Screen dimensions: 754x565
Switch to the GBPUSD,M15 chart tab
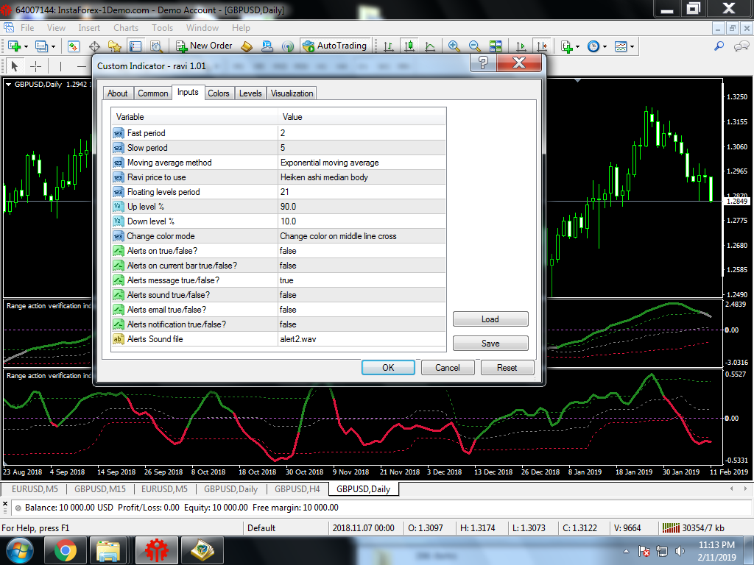pyautogui.click(x=99, y=489)
